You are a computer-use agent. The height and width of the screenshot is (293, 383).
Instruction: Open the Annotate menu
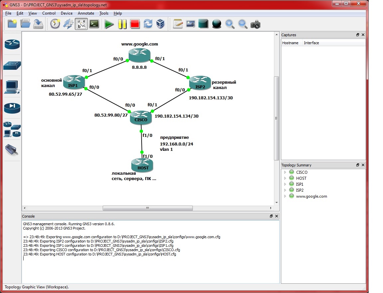pos(86,13)
